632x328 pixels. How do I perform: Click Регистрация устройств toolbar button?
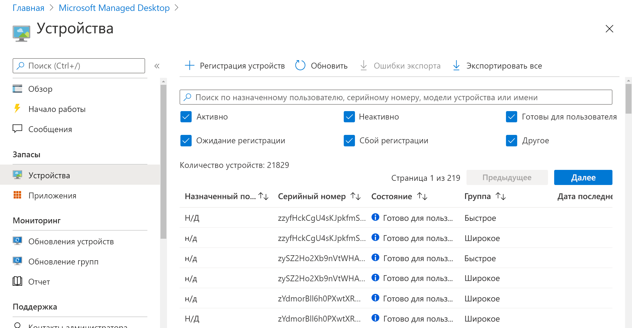pos(235,65)
